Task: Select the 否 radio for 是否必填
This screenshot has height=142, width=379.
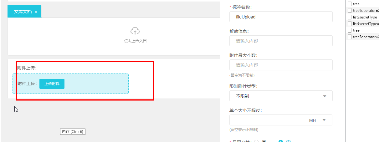Action: pos(281,141)
